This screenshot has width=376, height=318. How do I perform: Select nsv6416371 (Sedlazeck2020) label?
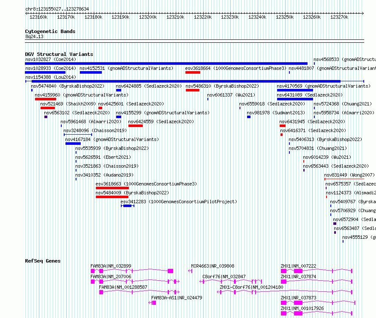[313, 130]
